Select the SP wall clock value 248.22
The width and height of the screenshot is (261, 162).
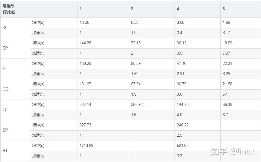click(183, 125)
